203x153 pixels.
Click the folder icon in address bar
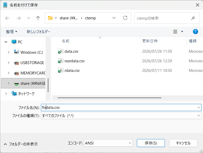pyautogui.click(x=50, y=18)
